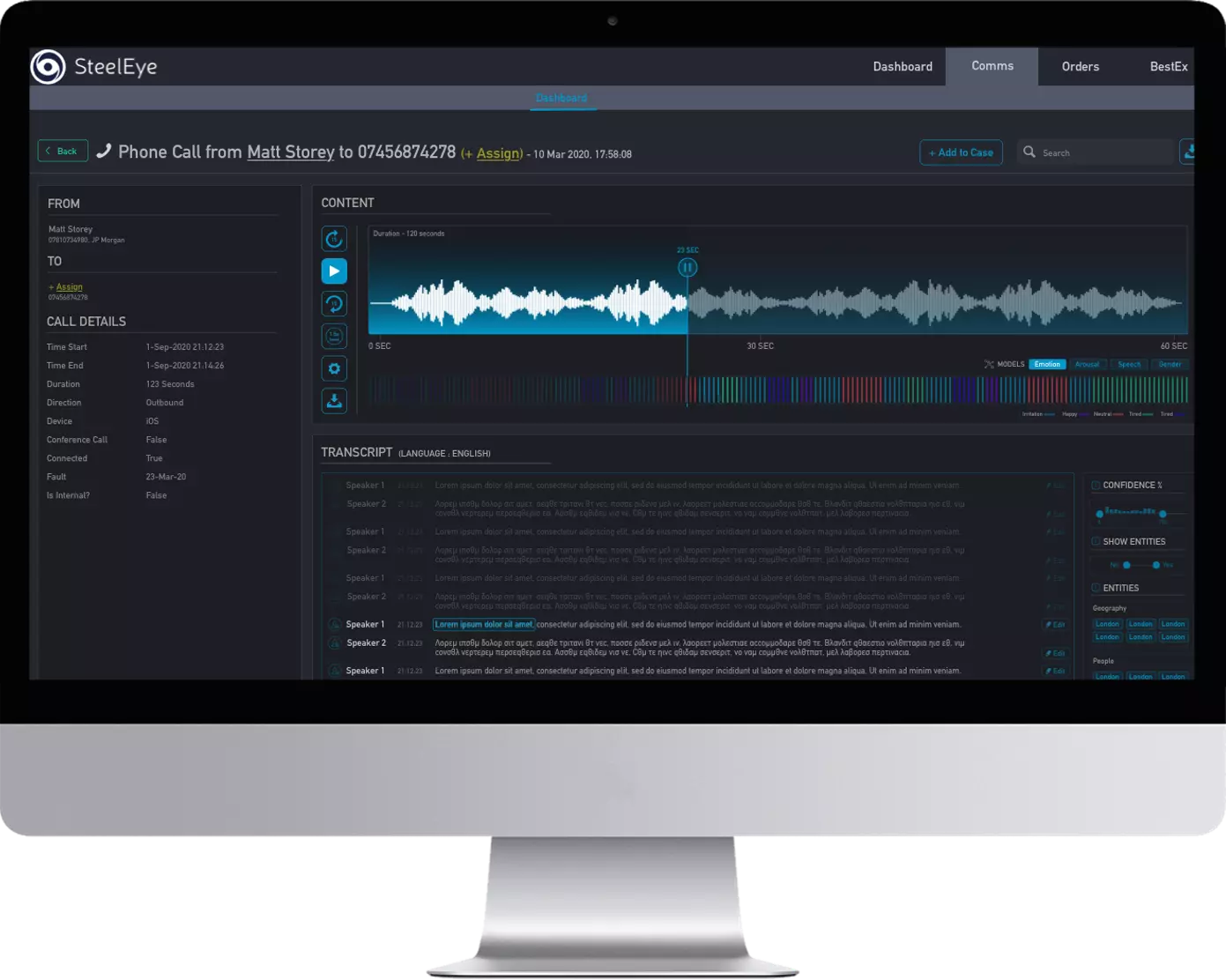This screenshot has height=980, width=1226.
Task: Click the download audio icon
Action: (334, 402)
